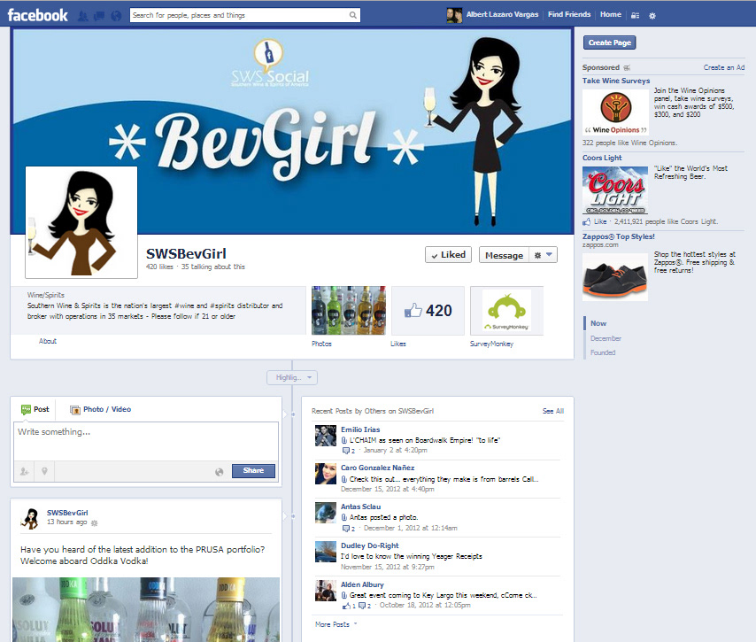Click SWSBevGirl avatar on the post
This screenshot has width=756, height=642.
(x=30, y=519)
